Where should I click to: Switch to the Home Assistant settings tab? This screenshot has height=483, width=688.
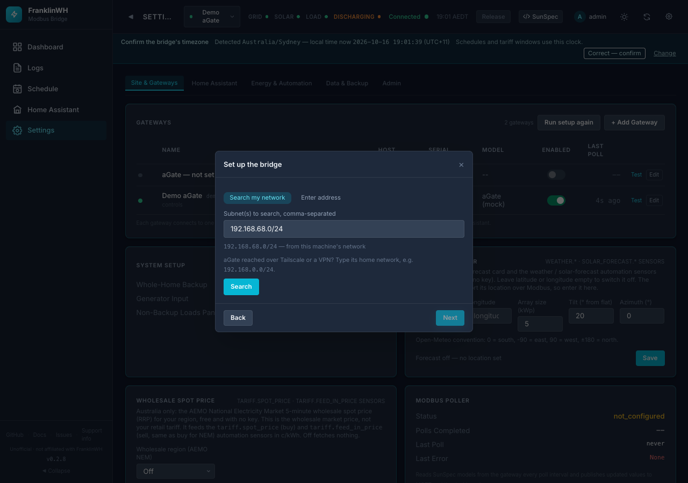click(214, 83)
